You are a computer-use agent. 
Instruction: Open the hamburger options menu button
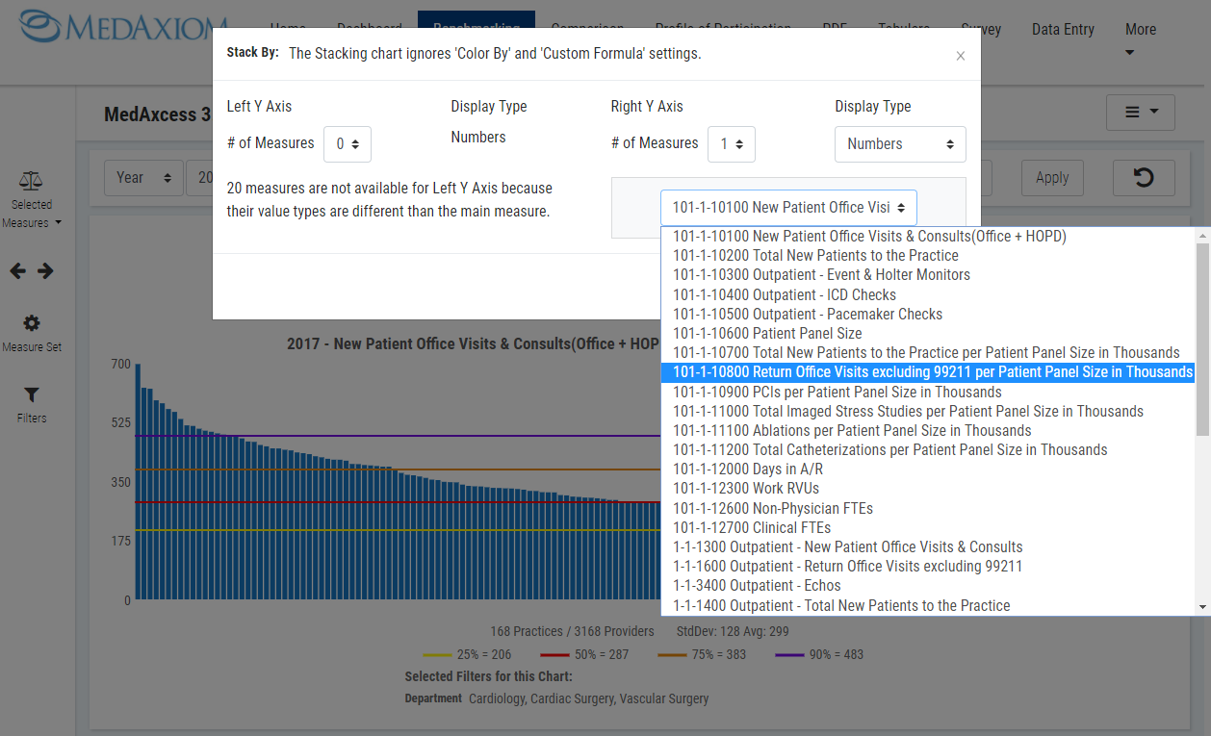click(x=1141, y=113)
